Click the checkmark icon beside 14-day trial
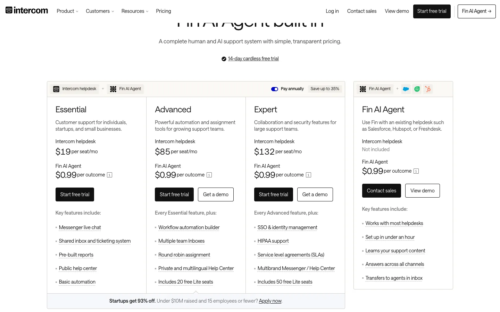The height and width of the screenshot is (312, 500). click(x=224, y=59)
